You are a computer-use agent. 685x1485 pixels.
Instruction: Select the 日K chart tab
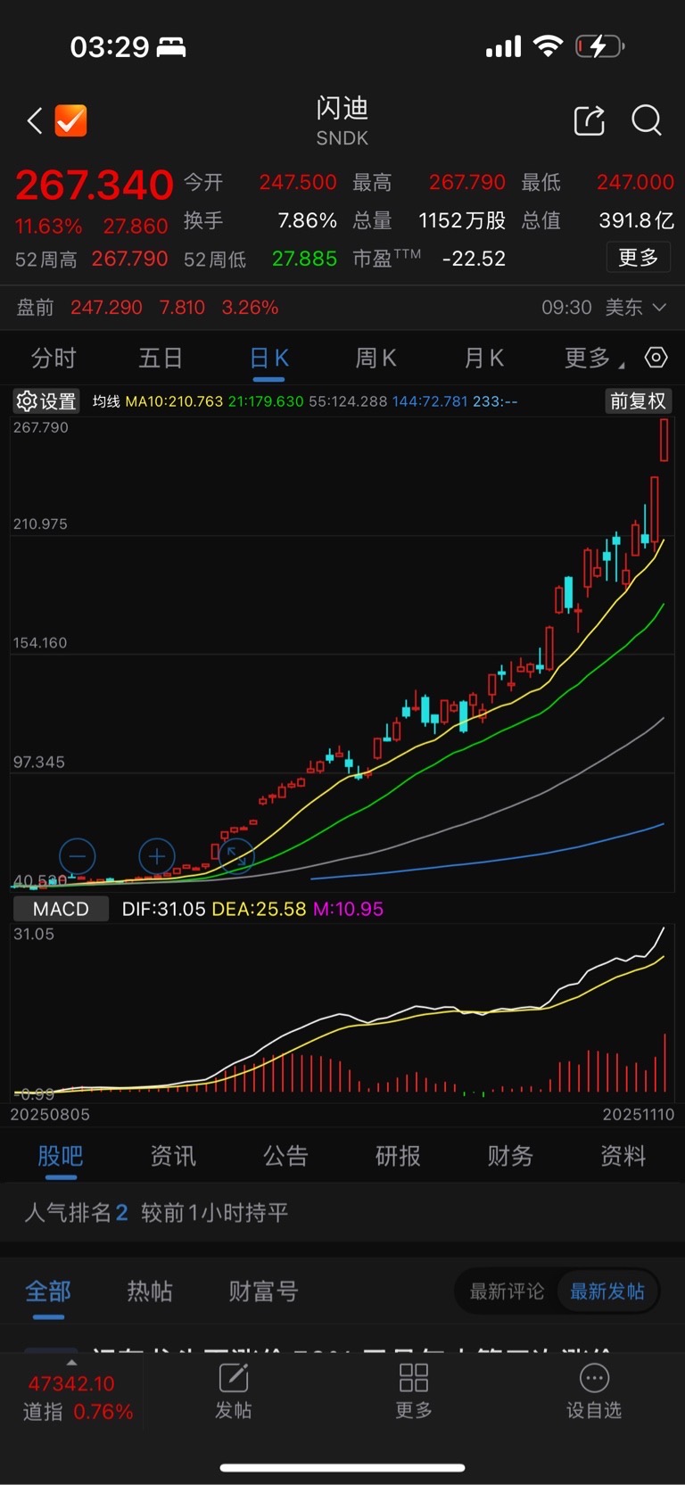click(x=268, y=359)
